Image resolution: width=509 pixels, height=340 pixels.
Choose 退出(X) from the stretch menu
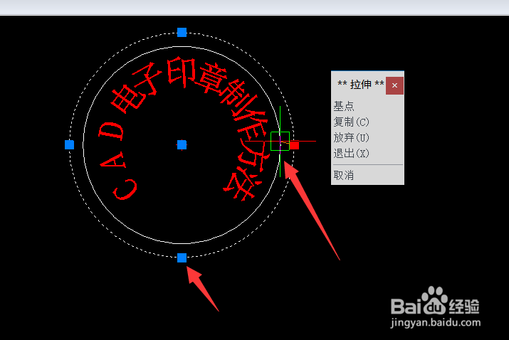351,153
